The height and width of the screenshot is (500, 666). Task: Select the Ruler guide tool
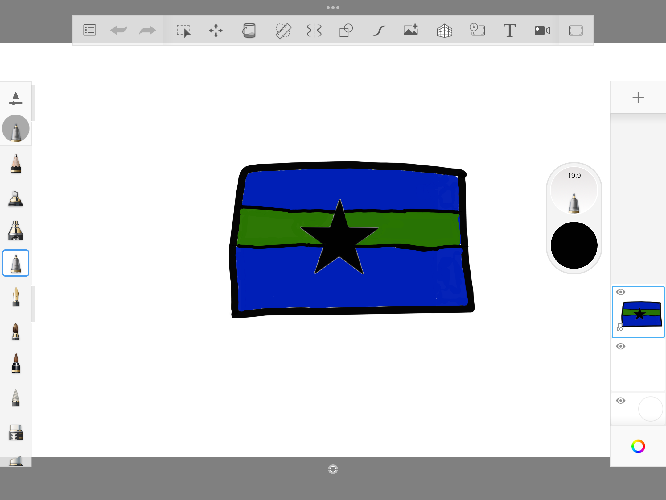pyautogui.click(x=283, y=31)
